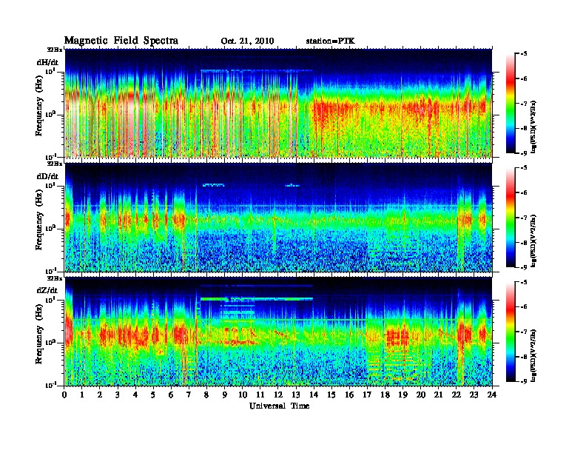Click the "-5" value on dH/dt color scale
The image size is (586, 453).
[x=524, y=54]
